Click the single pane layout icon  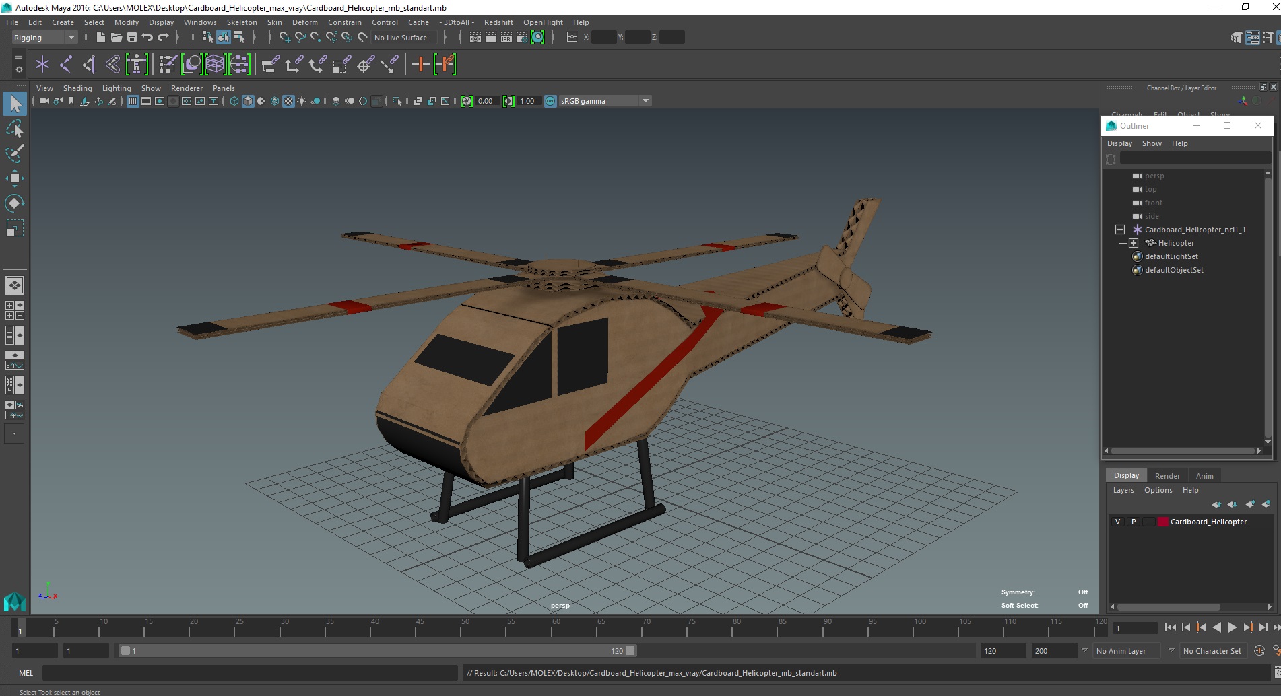[15, 285]
